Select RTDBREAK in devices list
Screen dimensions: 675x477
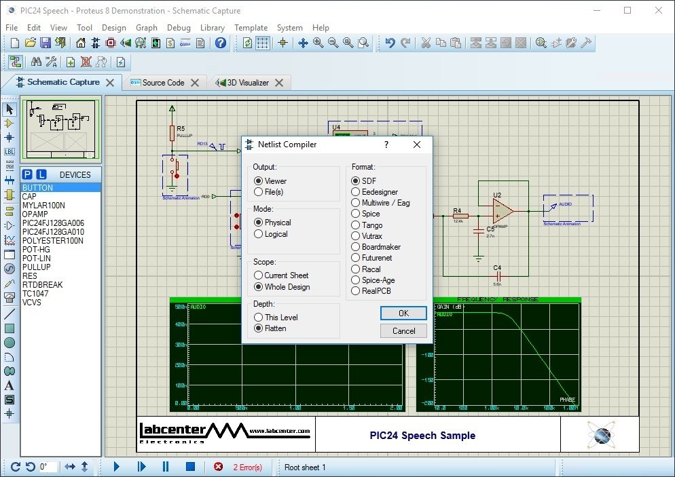[x=60, y=285]
